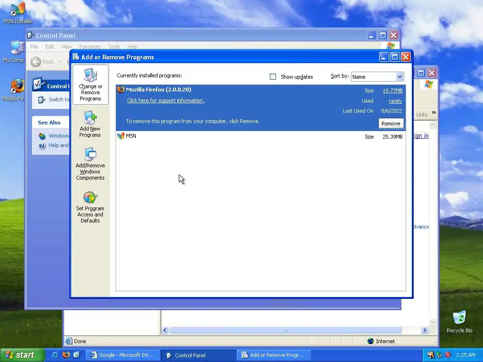Open the Tools menu in Control Panel
Screen dimensions: 483x362
coord(114,47)
